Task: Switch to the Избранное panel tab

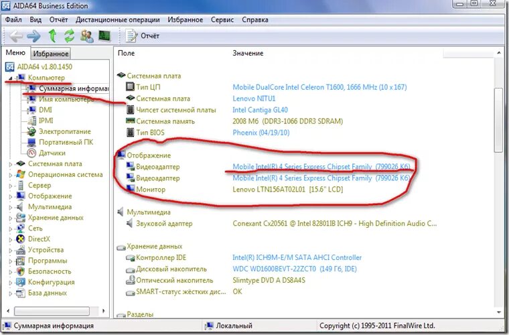Action: tap(51, 54)
